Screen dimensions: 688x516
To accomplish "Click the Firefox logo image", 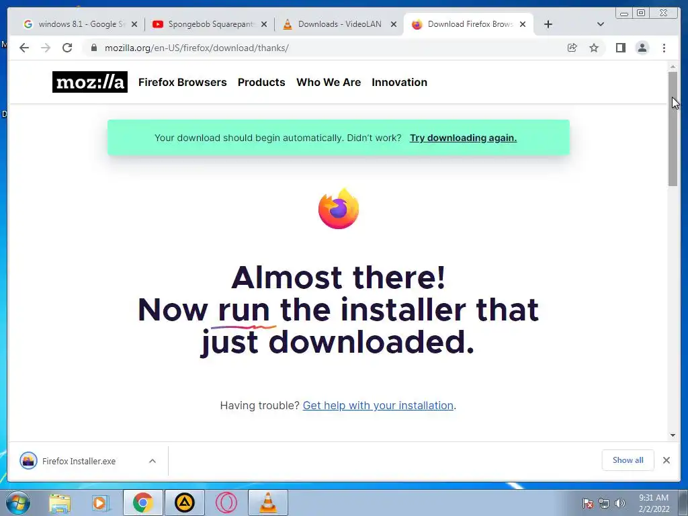I will pyautogui.click(x=339, y=208).
